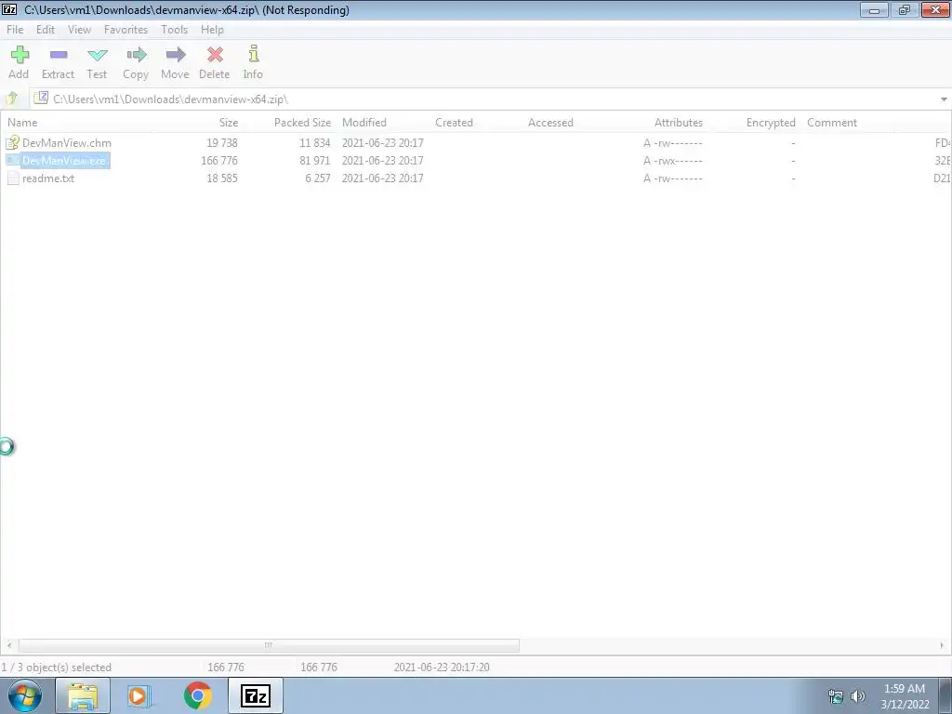The width and height of the screenshot is (952, 714).
Task: Open the View menu
Action: pos(79,29)
